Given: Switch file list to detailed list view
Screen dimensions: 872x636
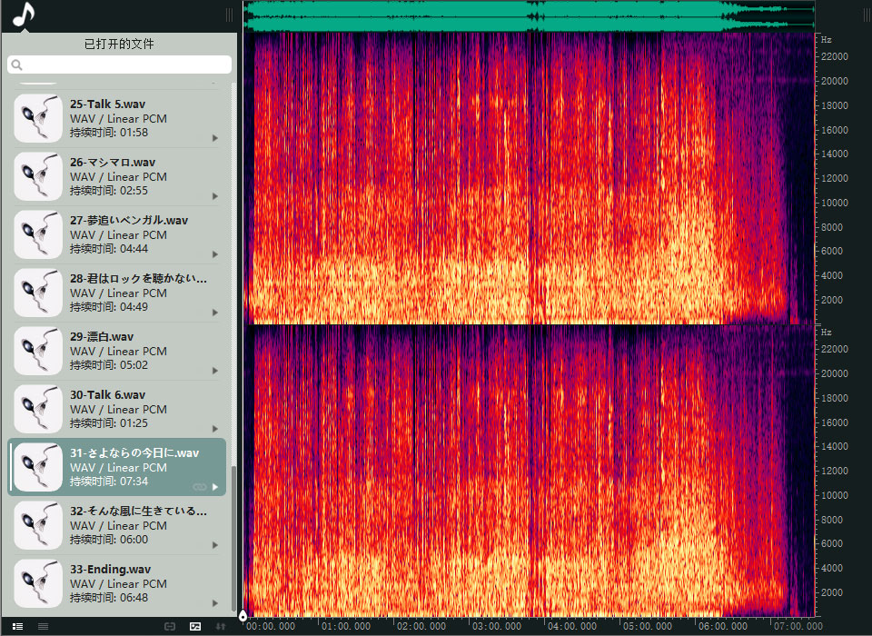Looking at the screenshot, I should click(x=18, y=626).
